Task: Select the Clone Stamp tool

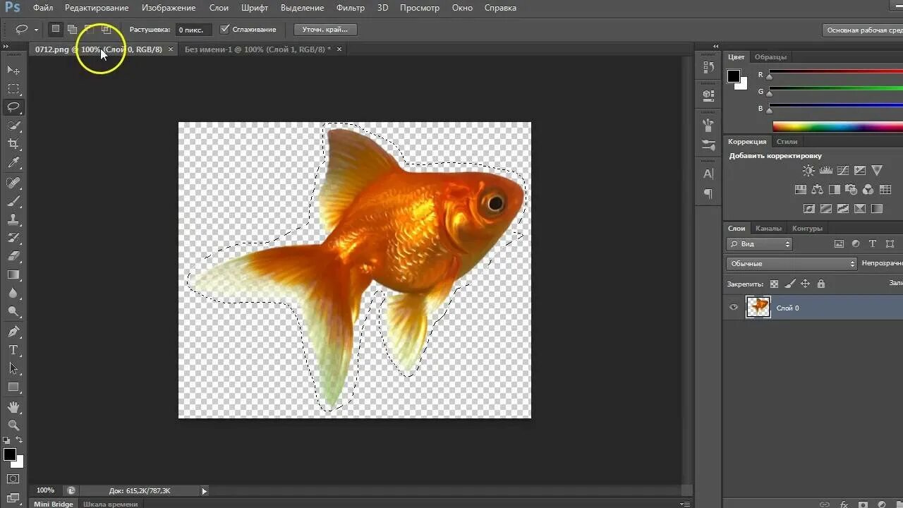Action: point(13,219)
